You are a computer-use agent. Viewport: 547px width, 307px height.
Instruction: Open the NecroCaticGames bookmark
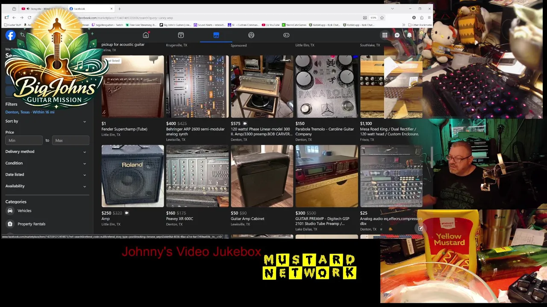point(294,25)
